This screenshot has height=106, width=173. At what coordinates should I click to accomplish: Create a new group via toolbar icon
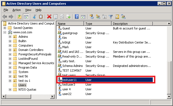98,17
